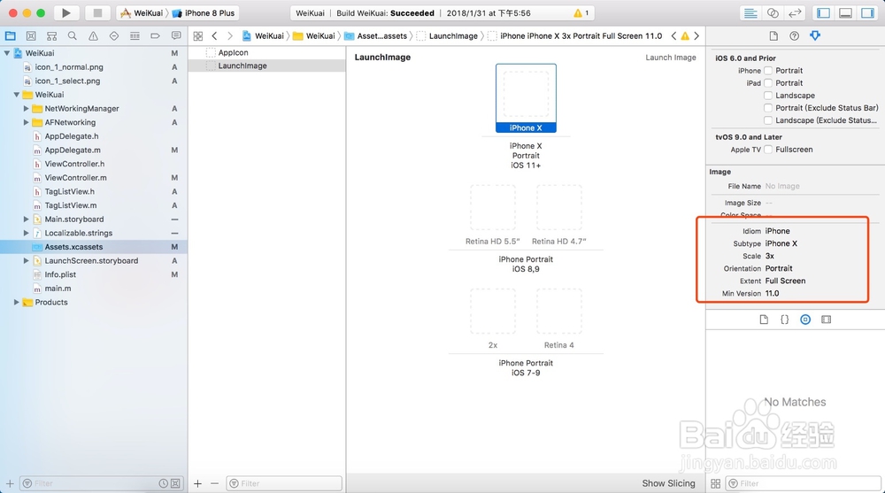Show the Version editor
This screenshot has height=493, width=885.
coord(795,13)
